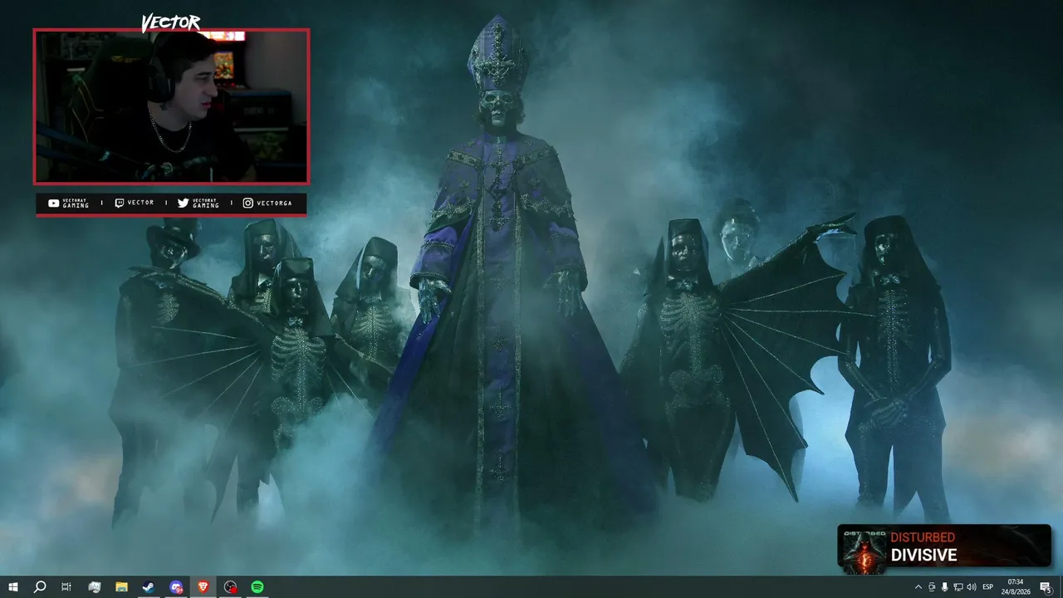This screenshot has height=598, width=1063.
Task: Open the clock showing 07:34
Action: [1016, 587]
